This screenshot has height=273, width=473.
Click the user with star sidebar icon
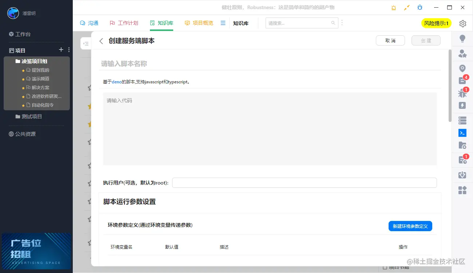tap(462, 54)
